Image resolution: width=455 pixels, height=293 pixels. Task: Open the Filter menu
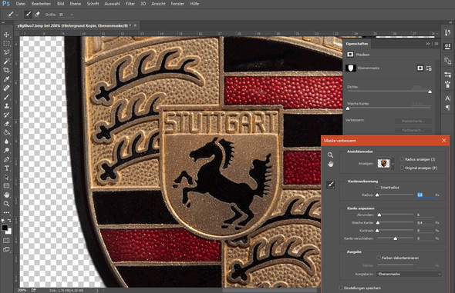pos(130,4)
